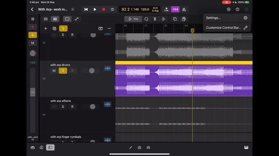Open the plug-ins sun dial icon
The width and height of the screenshot is (279, 156).
(139, 147)
